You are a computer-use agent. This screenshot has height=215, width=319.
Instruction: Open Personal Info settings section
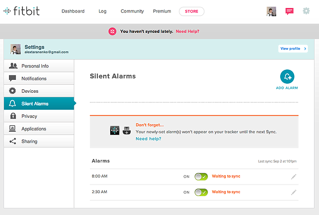point(39,66)
